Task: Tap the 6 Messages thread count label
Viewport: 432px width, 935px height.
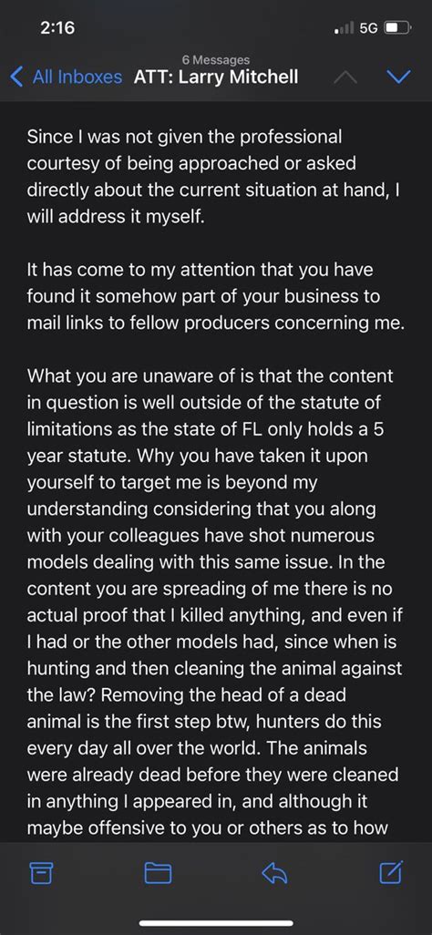Action: pyautogui.click(x=216, y=59)
